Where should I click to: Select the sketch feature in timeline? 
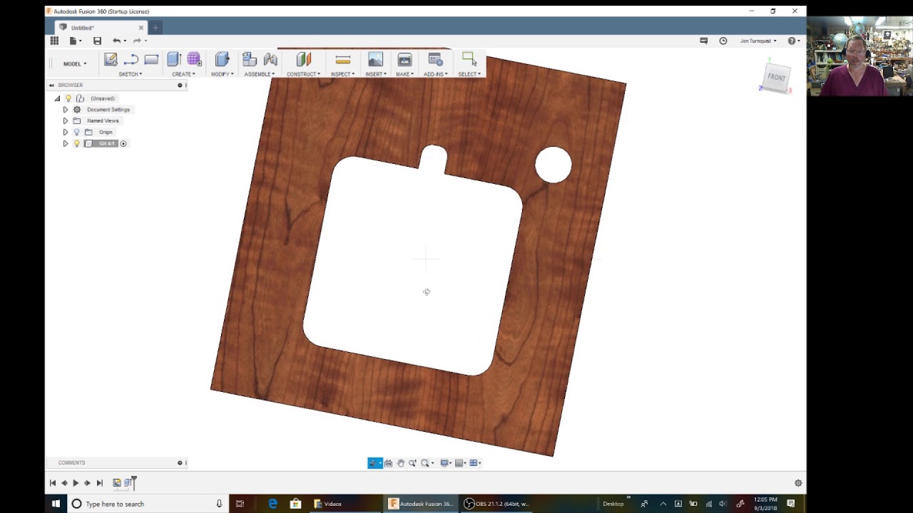point(117,483)
